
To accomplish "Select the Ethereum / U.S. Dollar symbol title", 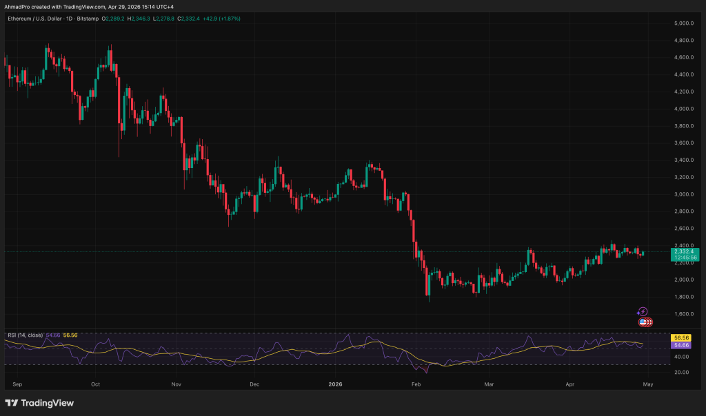I will pos(33,19).
